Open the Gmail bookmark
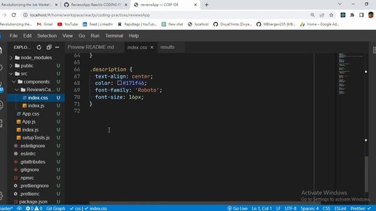The width and height of the screenshot is (376, 211). coord(45,24)
